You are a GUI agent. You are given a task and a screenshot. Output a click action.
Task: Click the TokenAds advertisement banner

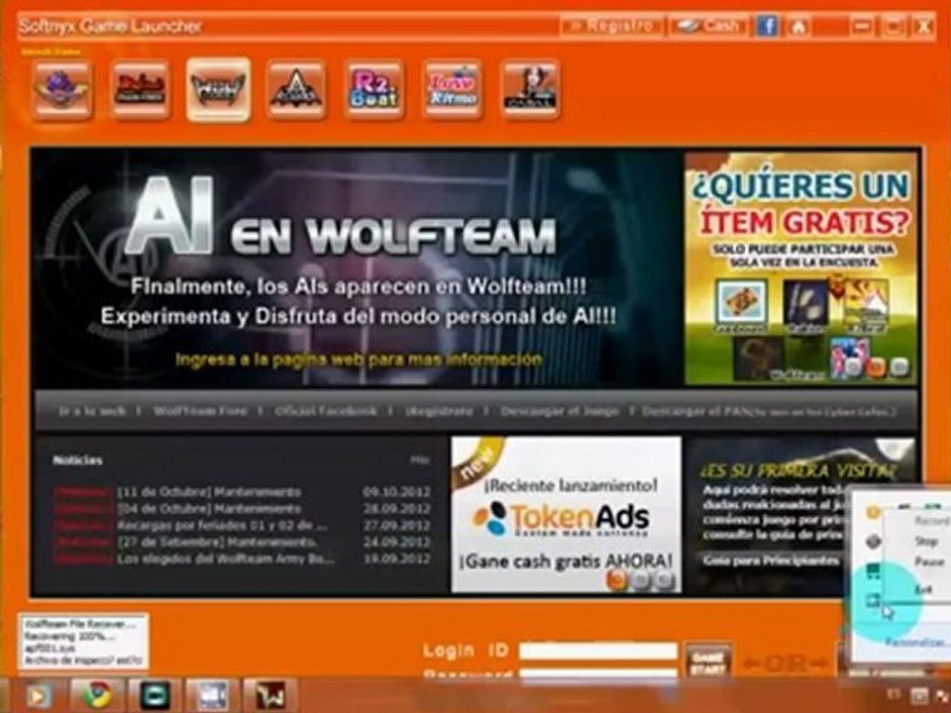pyautogui.click(x=566, y=514)
